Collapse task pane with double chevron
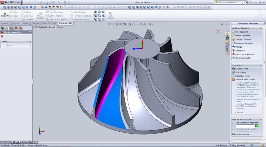This screenshot has width=266, height=147. (x=232, y=23)
